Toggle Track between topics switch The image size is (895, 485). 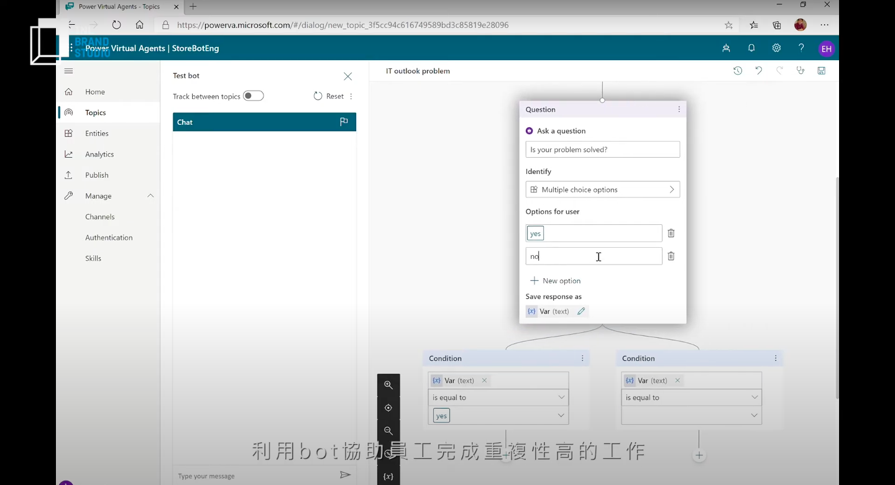(254, 96)
